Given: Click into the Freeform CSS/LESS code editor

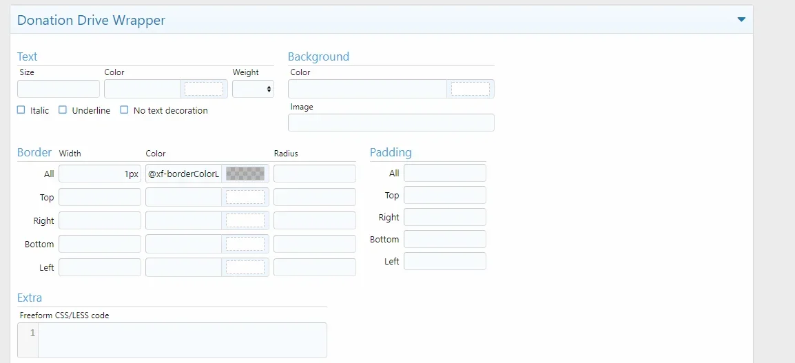Looking at the screenshot, I should click(x=183, y=340).
